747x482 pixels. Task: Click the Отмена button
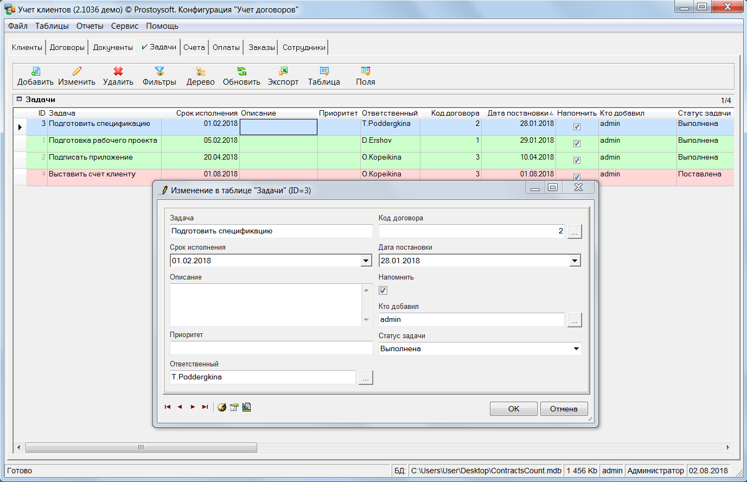564,409
